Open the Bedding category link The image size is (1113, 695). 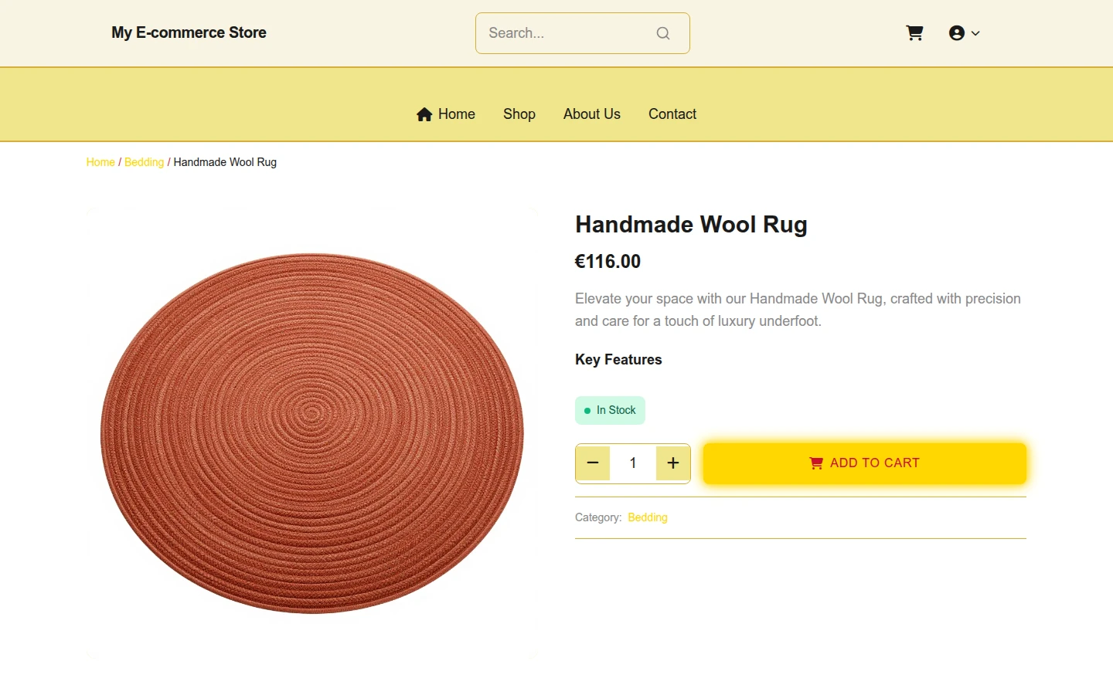[x=648, y=517]
